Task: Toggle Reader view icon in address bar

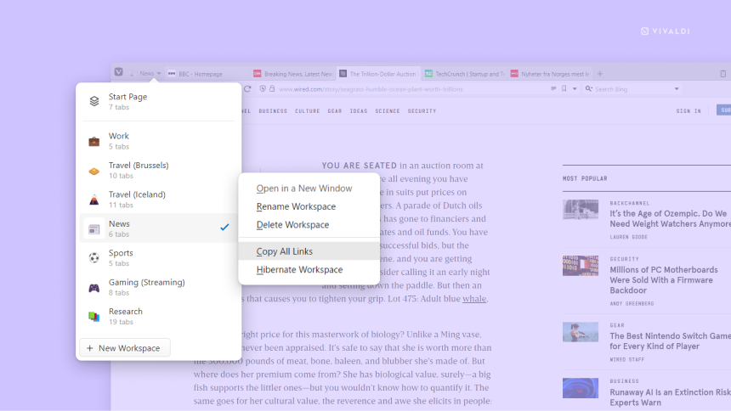Action: [x=553, y=88]
